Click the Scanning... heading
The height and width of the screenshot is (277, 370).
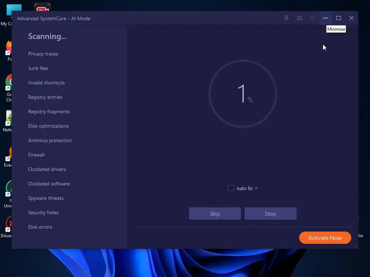tap(47, 36)
